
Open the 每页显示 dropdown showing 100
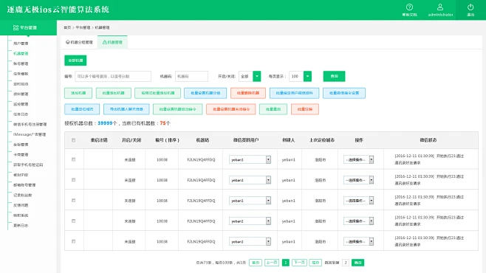301,76
